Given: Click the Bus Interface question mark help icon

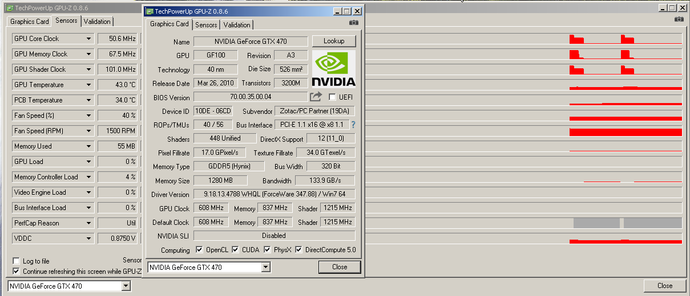Looking at the screenshot, I should tap(353, 125).
